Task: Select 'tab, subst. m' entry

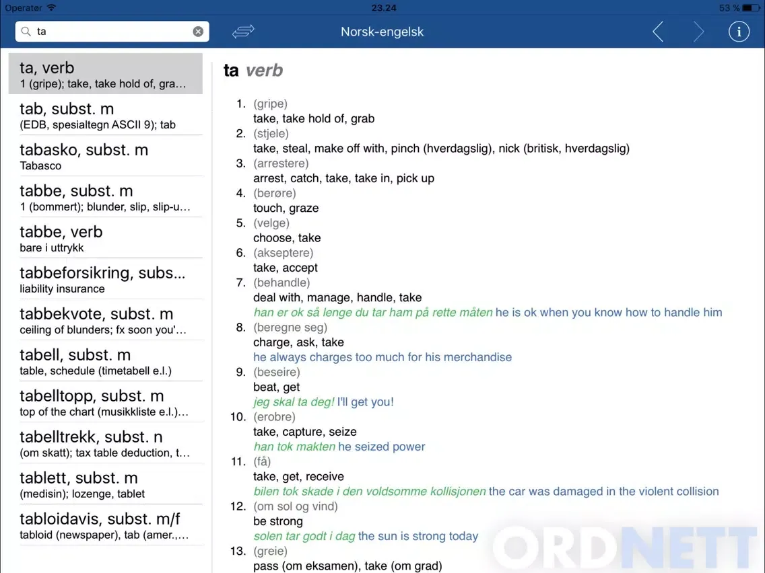Action: (105, 115)
